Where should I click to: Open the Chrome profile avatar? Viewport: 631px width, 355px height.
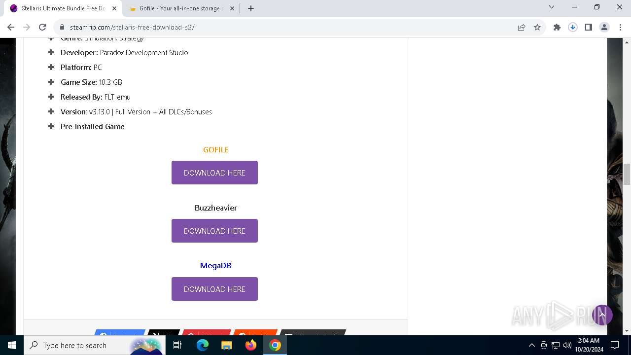[x=604, y=27]
